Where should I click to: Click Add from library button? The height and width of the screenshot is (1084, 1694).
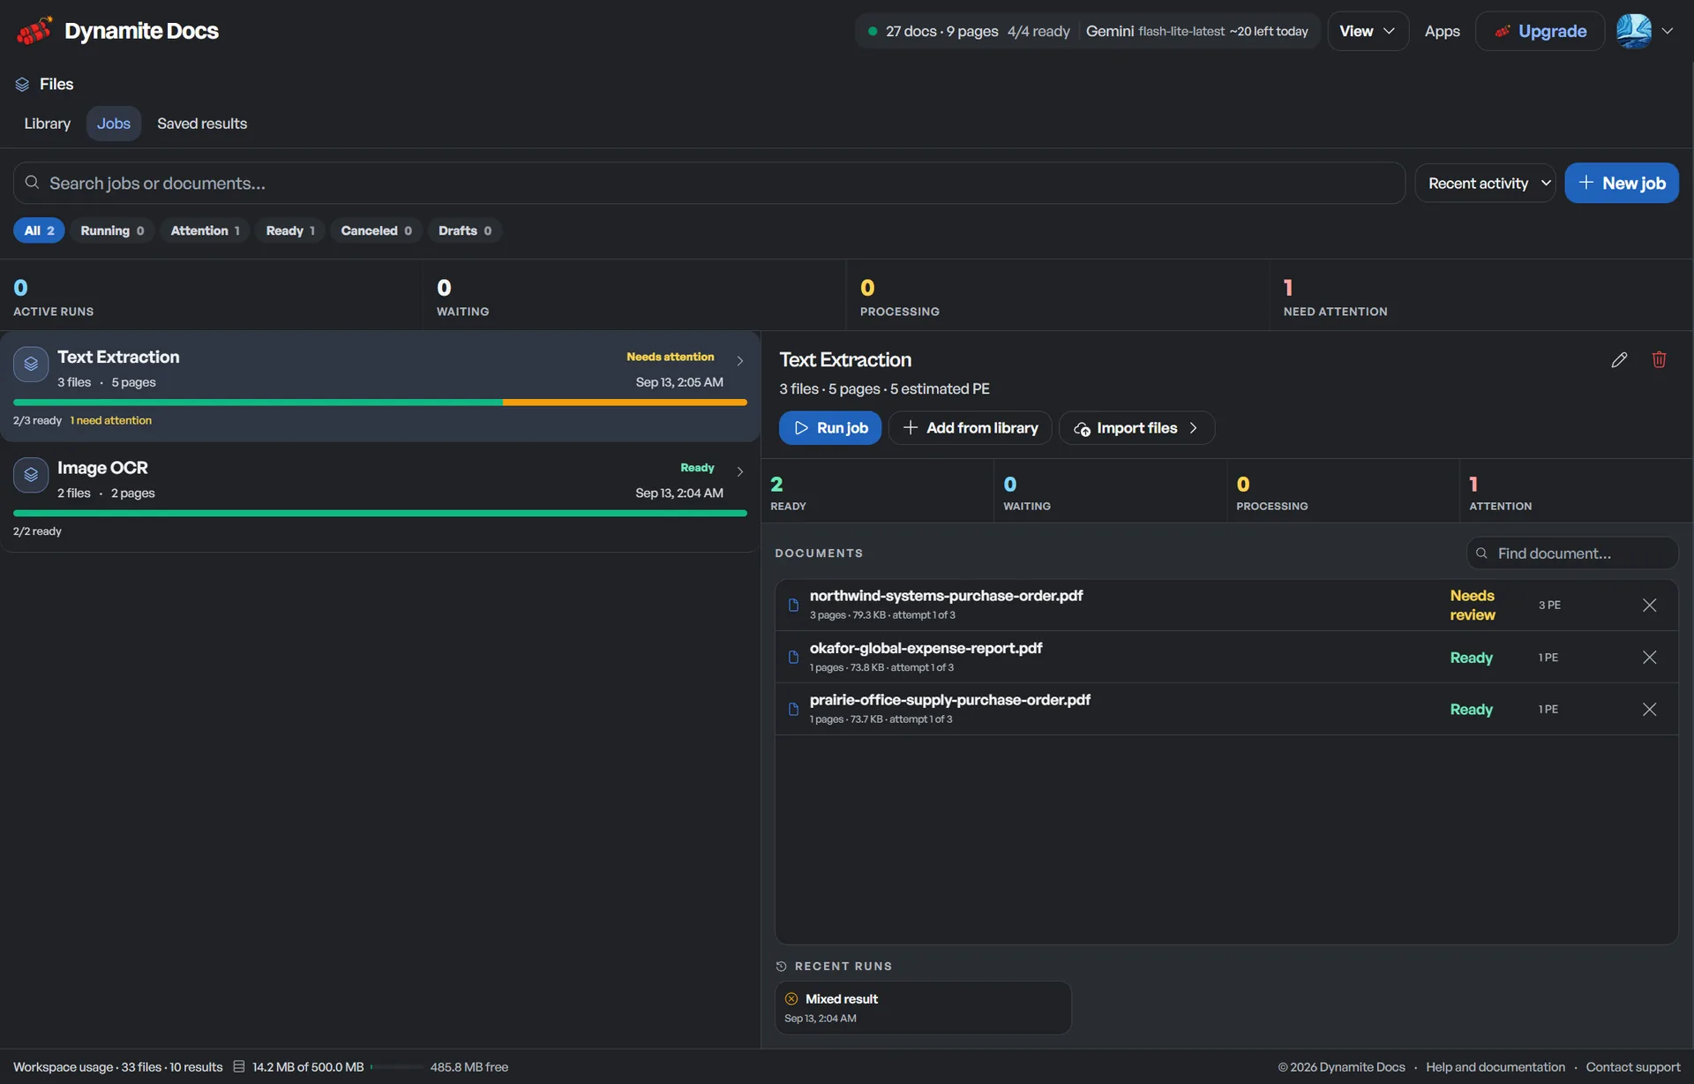(971, 428)
